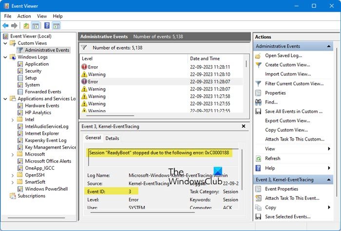Viewport: 341px width, 231px height.
Task: Open the View submenu arrow in Actions
Action: pyautogui.click(x=329, y=149)
